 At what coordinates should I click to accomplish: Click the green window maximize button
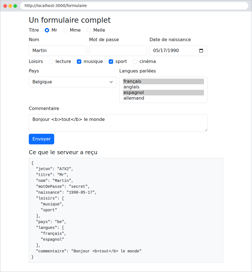(15, 6)
